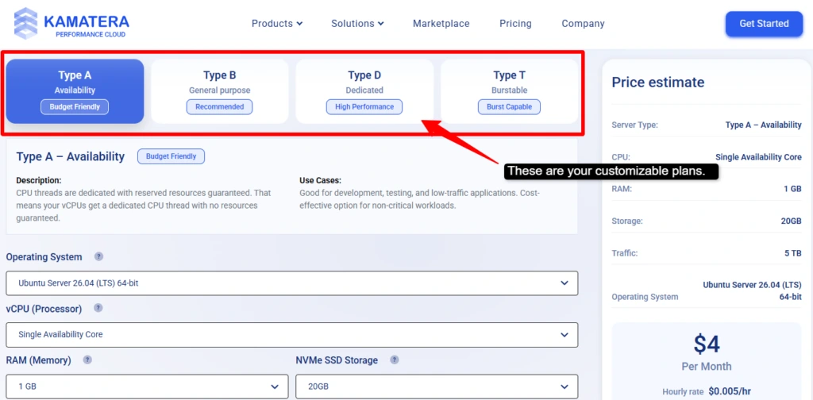
Task: Open the NVMe storage 20GB dropdown
Action: coord(437,387)
